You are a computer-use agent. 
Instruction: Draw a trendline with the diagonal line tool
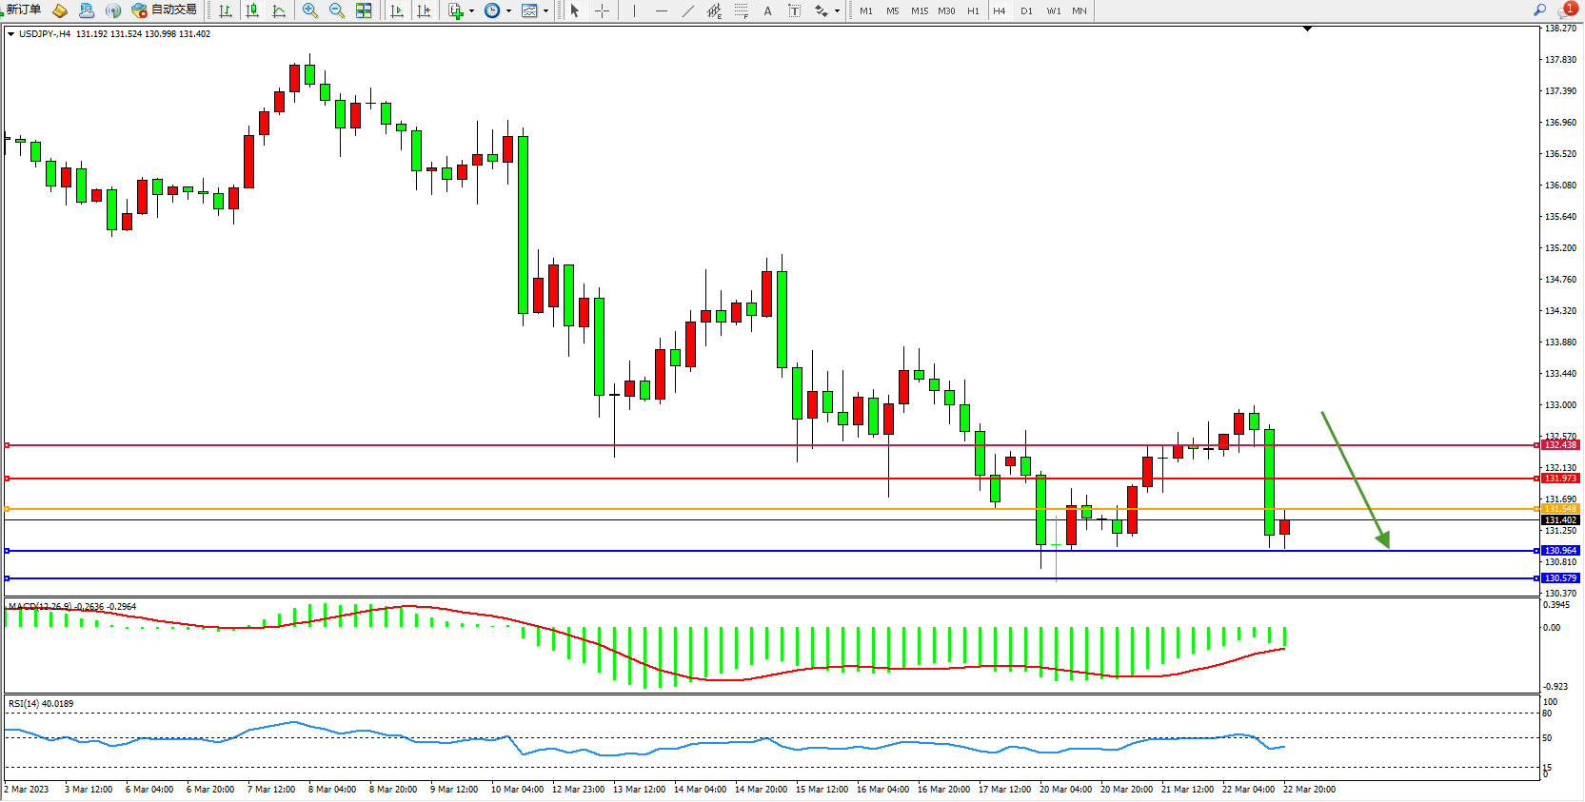pos(688,10)
